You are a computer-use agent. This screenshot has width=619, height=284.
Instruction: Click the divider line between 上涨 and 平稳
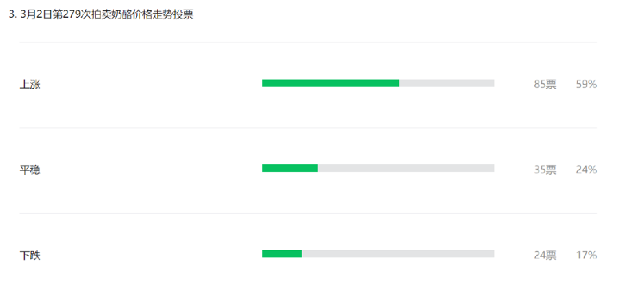coord(308,128)
